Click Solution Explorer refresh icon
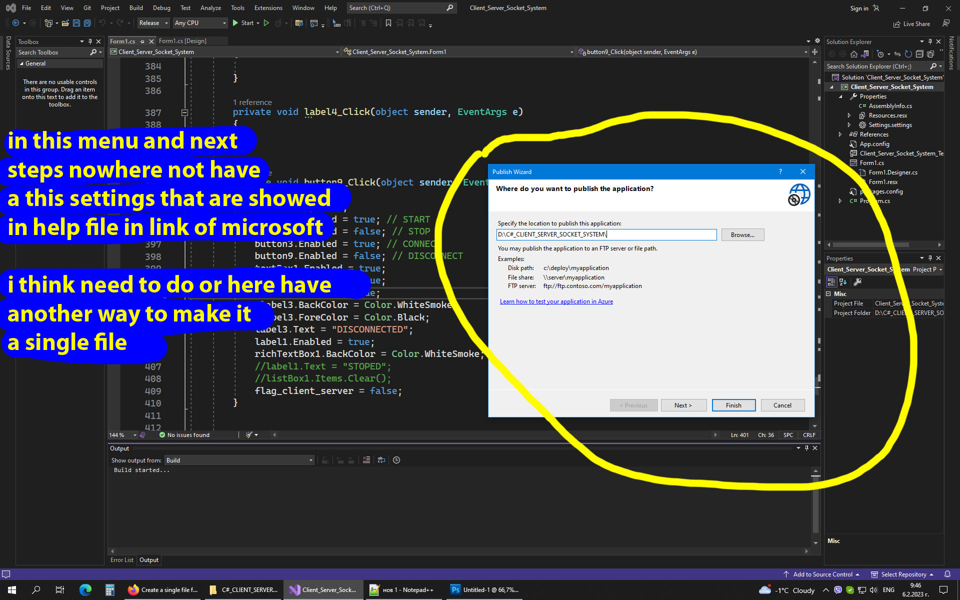The height and width of the screenshot is (600, 960). click(x=908, y=54)
